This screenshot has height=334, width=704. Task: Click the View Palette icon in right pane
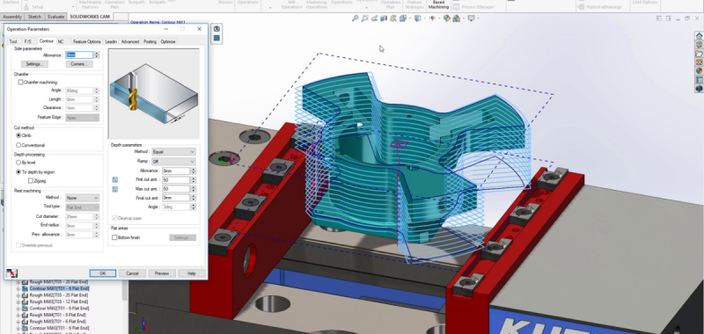click(699, 62)
